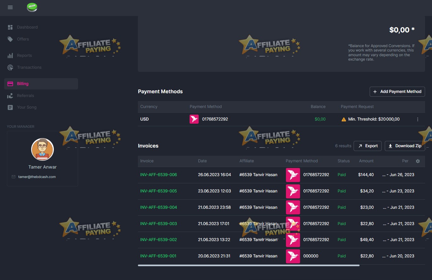This screenshot has height=280, width=432.
Task: Click the Add Payment Method button
Action: tap(397, 92)
